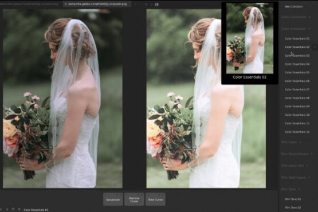Collapse the Color Essentials preset group
The image size is (318, 212).
tap(296, 29)
